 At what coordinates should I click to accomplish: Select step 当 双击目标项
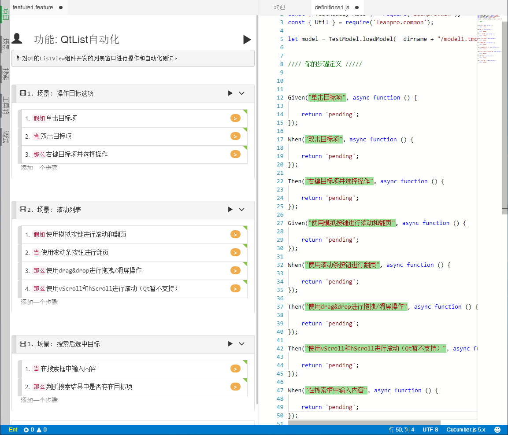coord(133,136)
